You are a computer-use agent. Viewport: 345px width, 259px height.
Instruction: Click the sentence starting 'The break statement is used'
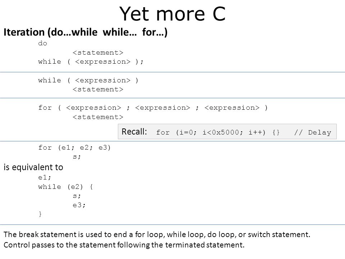[157, 235]
